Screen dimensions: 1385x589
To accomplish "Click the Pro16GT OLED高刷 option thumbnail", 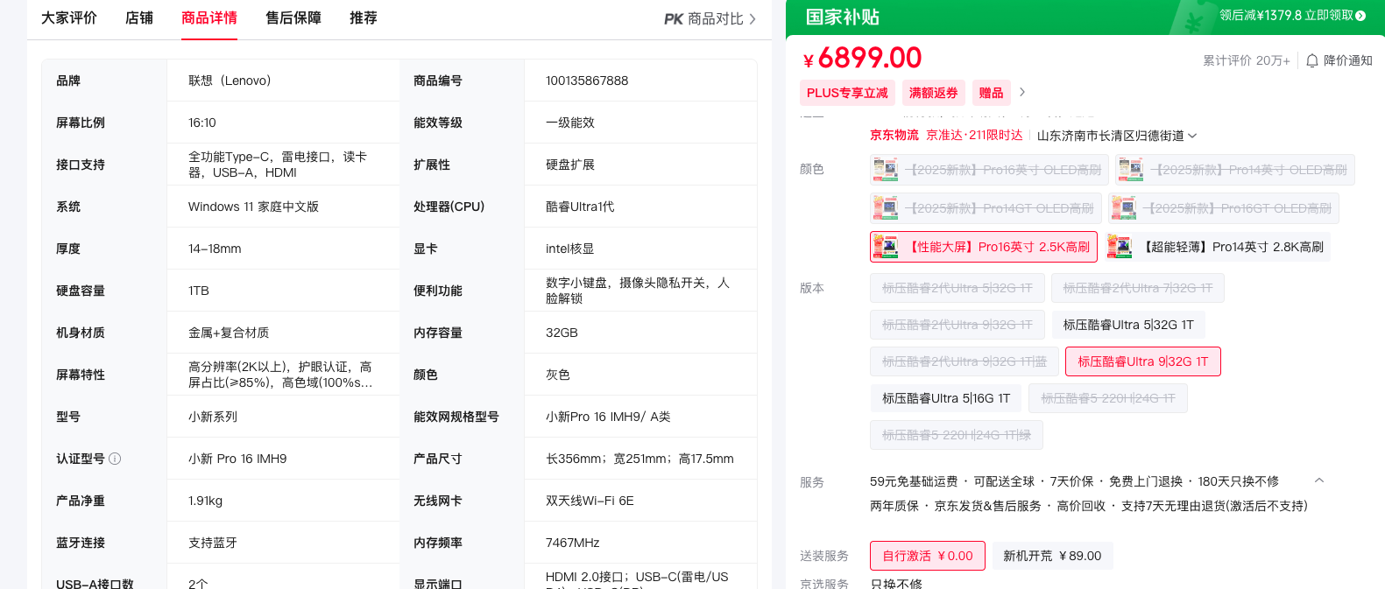I will tap(1124, 208).
